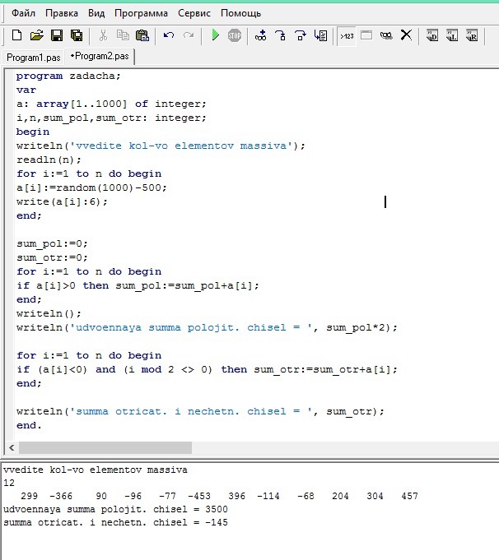499x560 pixels.
Task: Open the Помощь menu
Action: tap(240, 13)
